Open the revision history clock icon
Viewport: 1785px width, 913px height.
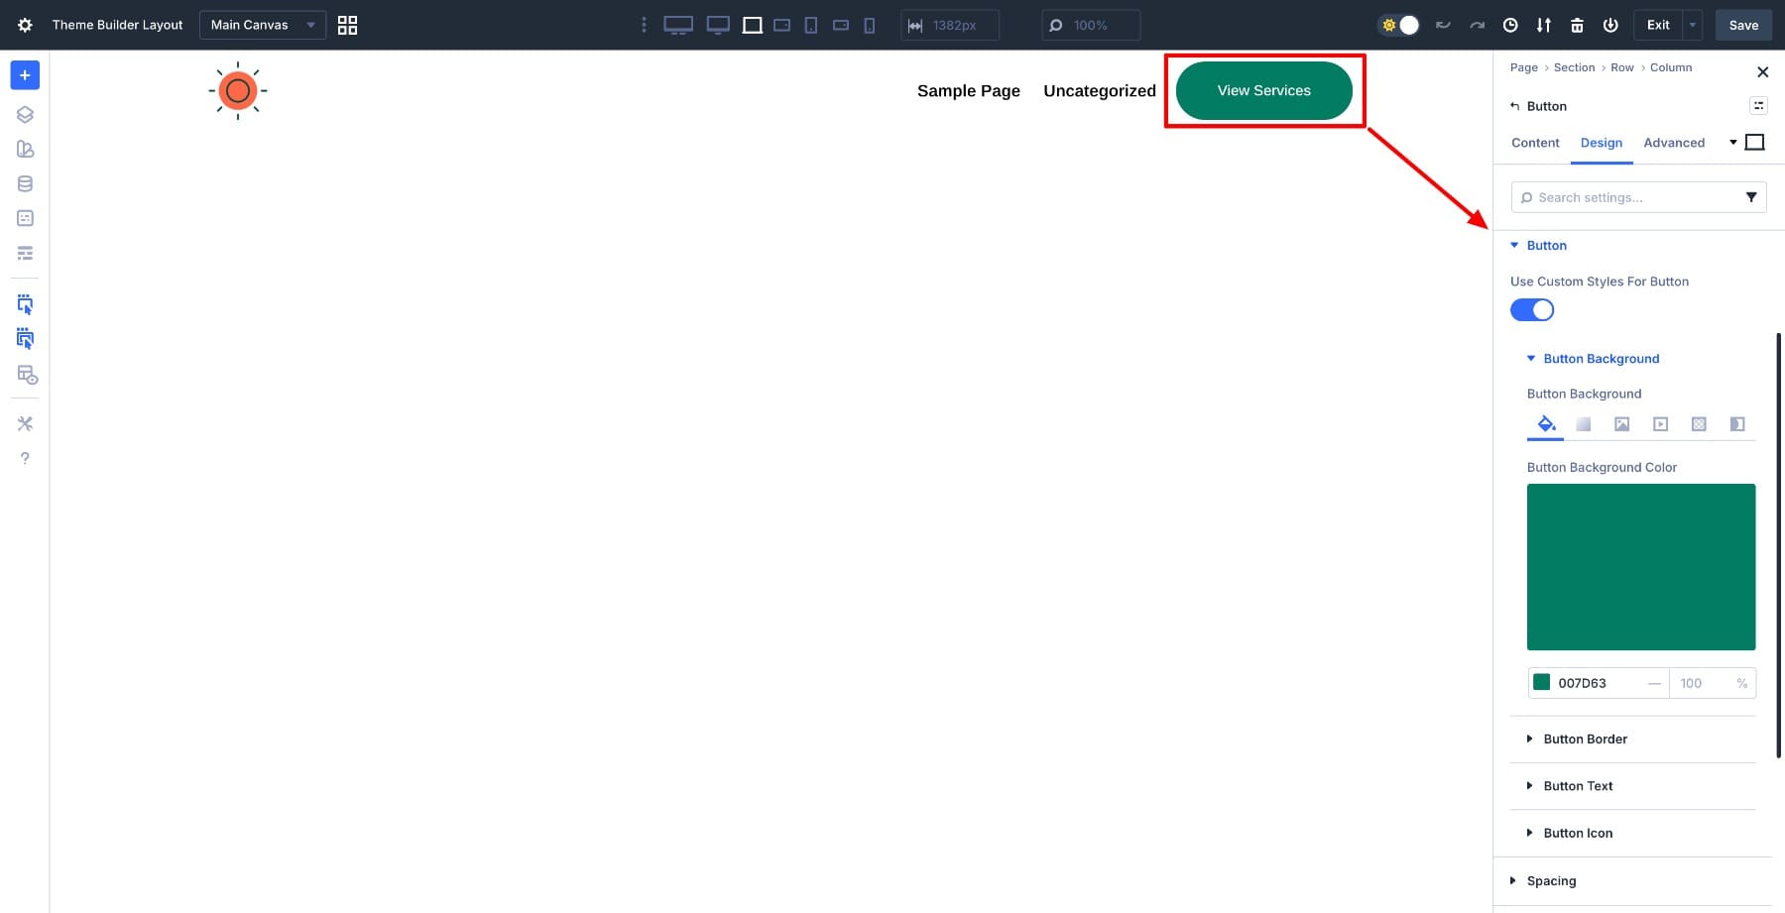(x=1510, y=25)
